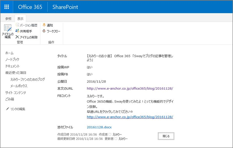
Task: Click the 共有相手 ribbon button
Action: pyautogui.click(x=24, y=31)
